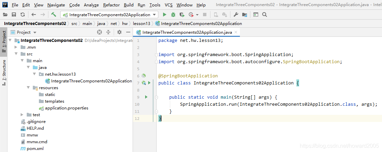Viewport: 382px width, 152px height.
Task: Collapse all in Project panel
Action: (108, 32)
